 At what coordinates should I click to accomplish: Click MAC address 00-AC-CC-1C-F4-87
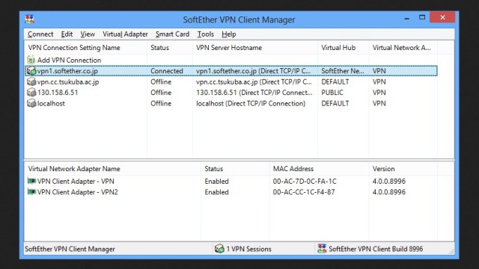(x=304, y=192)
